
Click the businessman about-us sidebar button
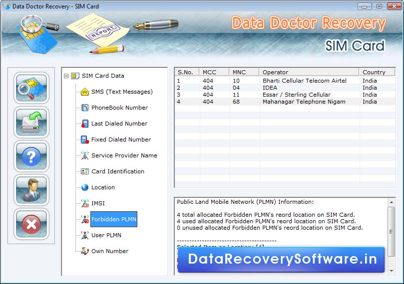point(31,190)
